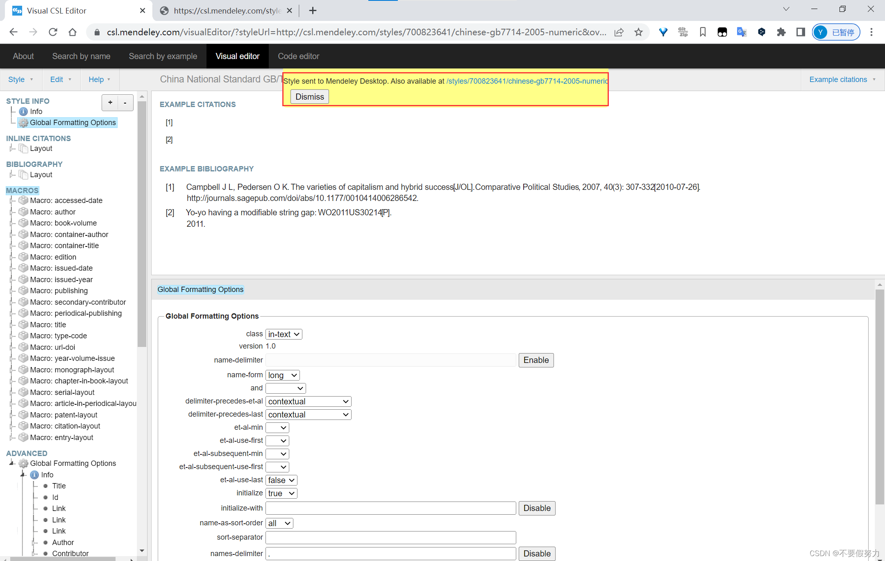Viewport: 885px width, 561px height.
Task: Click the home icon in browser toolbar
Action: [73, 32]
